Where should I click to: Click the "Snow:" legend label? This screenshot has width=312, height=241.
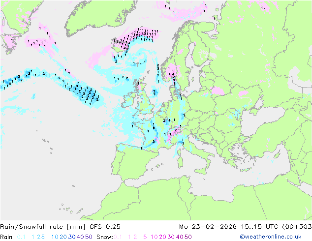[105, 237]
